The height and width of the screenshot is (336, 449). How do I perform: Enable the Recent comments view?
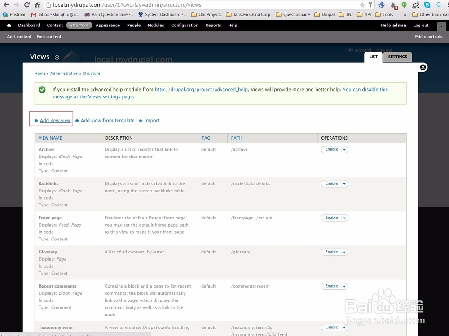(x=331, y=286)
